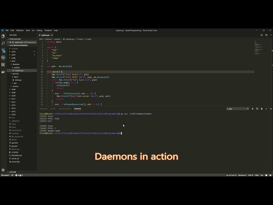Screen dimensions: 273x205
Task: Split the editor with the split-editor icon
Action: 266,35
